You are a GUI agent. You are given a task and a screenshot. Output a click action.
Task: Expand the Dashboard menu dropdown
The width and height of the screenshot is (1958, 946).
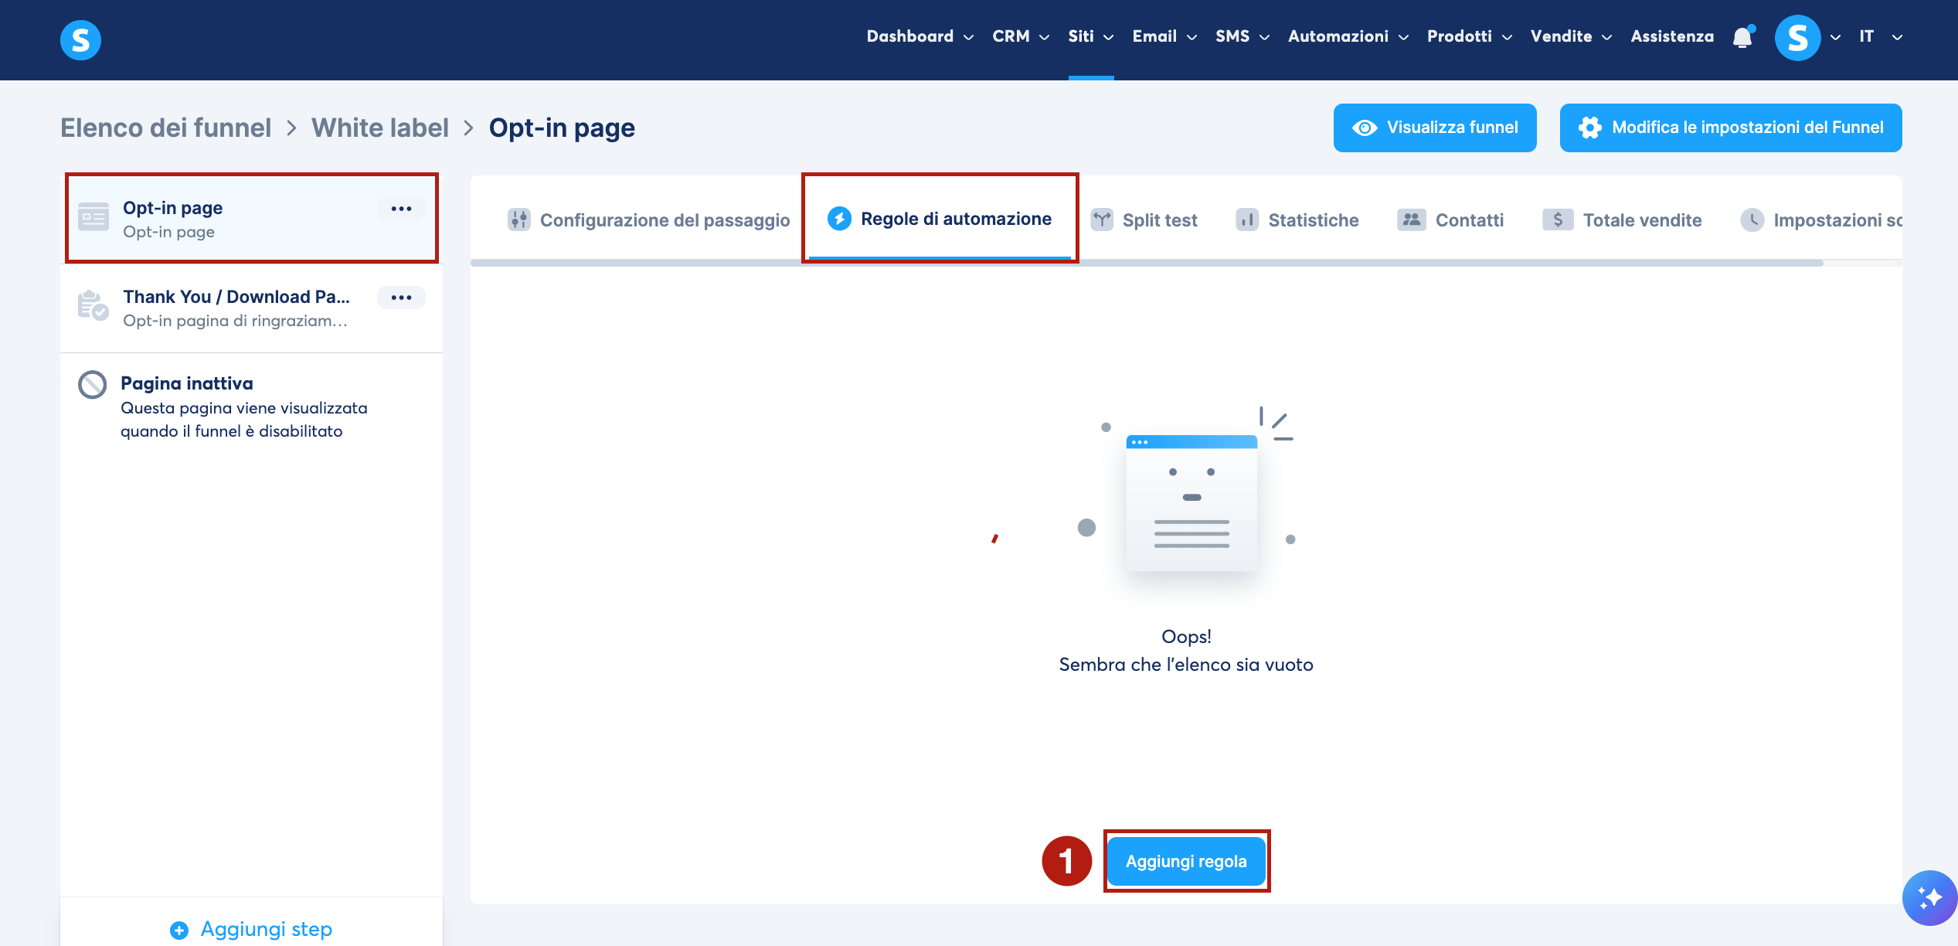click(920, 36)
